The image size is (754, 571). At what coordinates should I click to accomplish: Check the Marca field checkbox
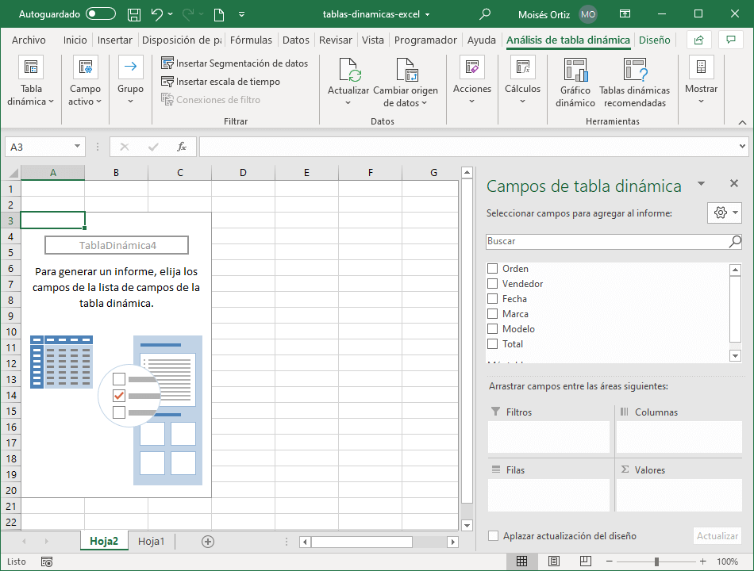pyautogui.click(x=492, y=314)
